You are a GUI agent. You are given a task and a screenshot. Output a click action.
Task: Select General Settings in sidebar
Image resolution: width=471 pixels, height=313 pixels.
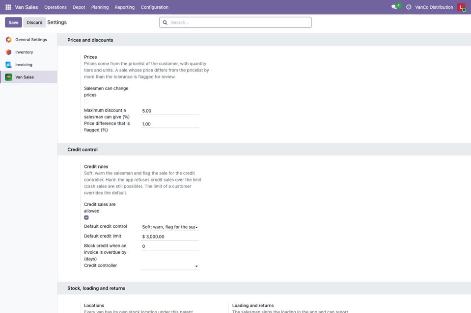[28, 40]
